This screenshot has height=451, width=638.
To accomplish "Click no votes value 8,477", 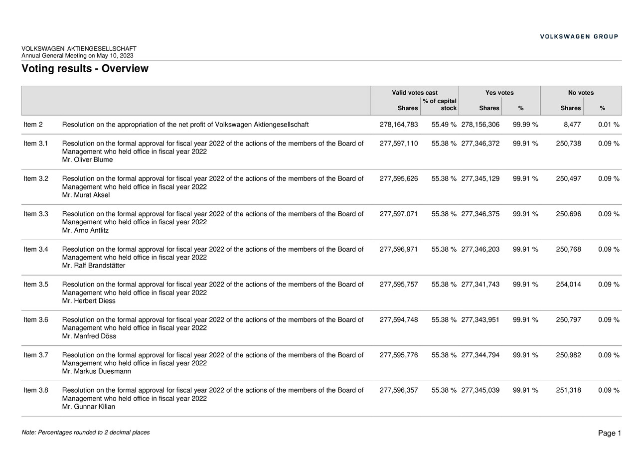I will pos(572,125).
